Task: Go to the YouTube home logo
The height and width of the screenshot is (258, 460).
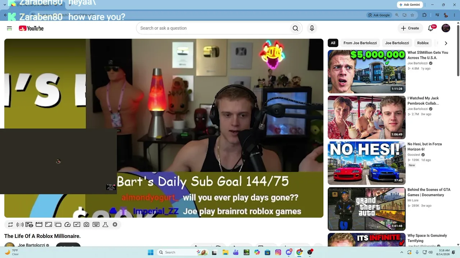Action: 31,28
